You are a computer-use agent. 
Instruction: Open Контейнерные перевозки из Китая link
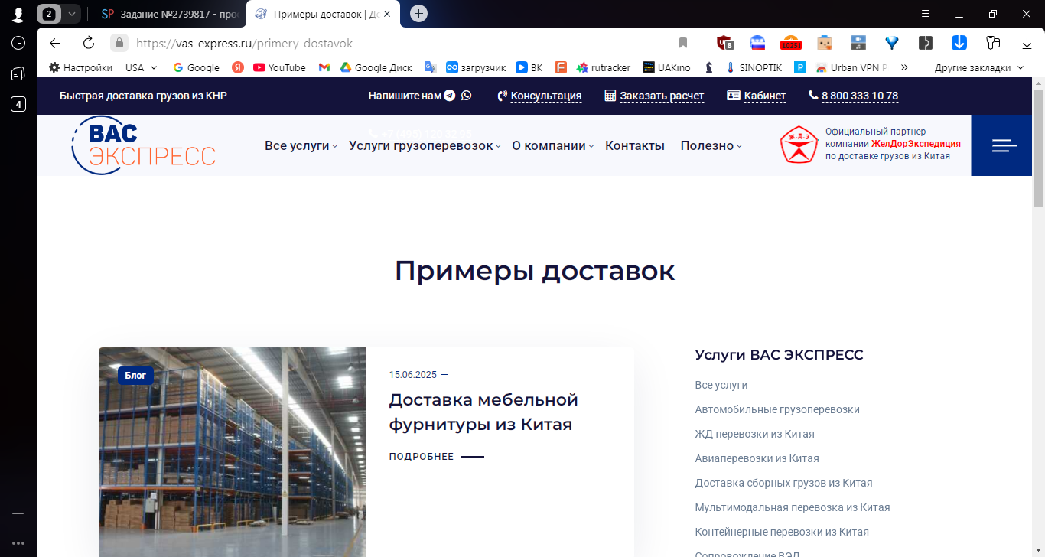pyautogui.click(x=782, y=532)
